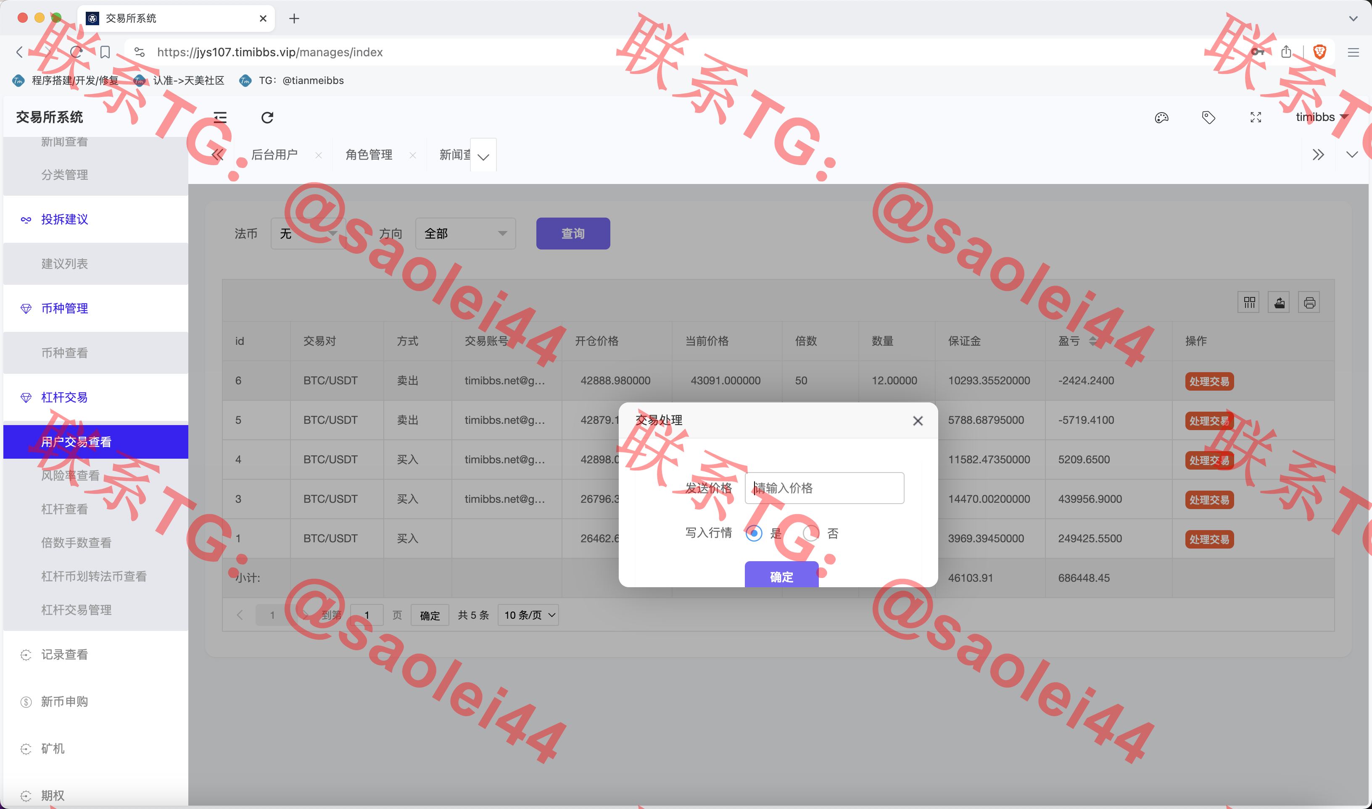Close the 角色管理 tab
Viewport: 1372px width, 809px height.
tap(413, 155)
